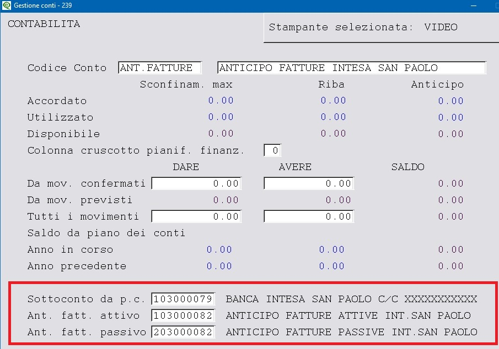Click the Stampante selezionata: VIDEO text
This screenshot has width=499, height=349.
click(363, 28)
